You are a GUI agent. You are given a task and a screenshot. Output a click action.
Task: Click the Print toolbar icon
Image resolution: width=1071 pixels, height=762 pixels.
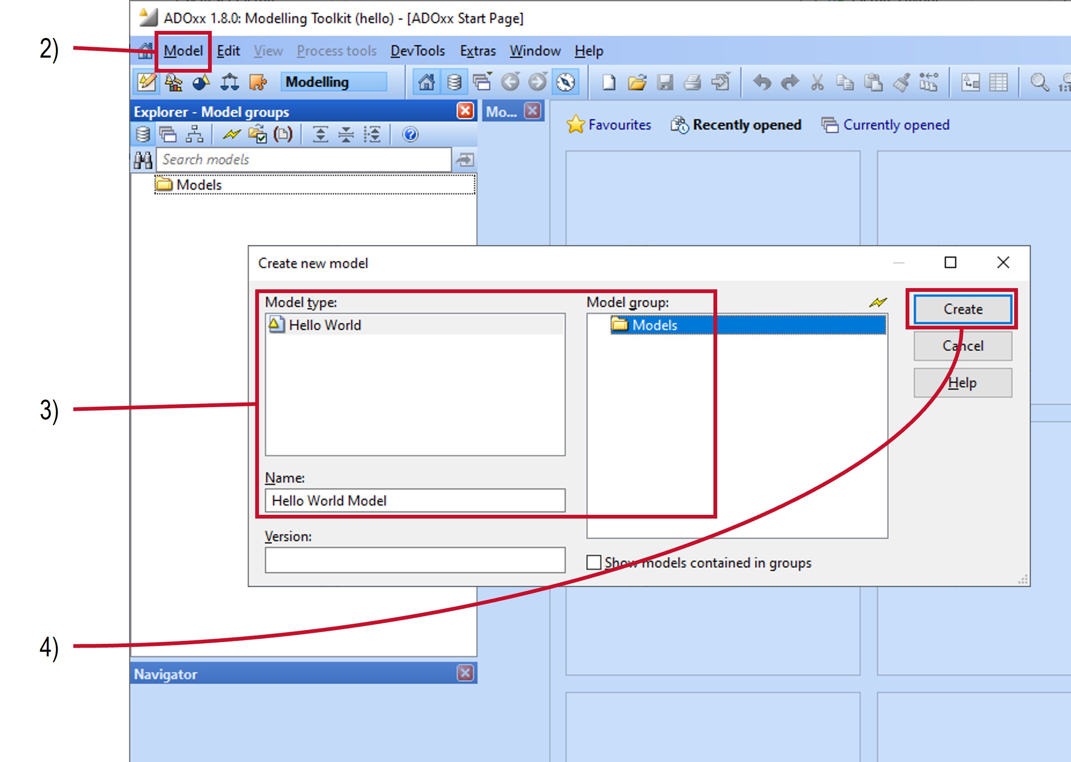coord(692,83)
